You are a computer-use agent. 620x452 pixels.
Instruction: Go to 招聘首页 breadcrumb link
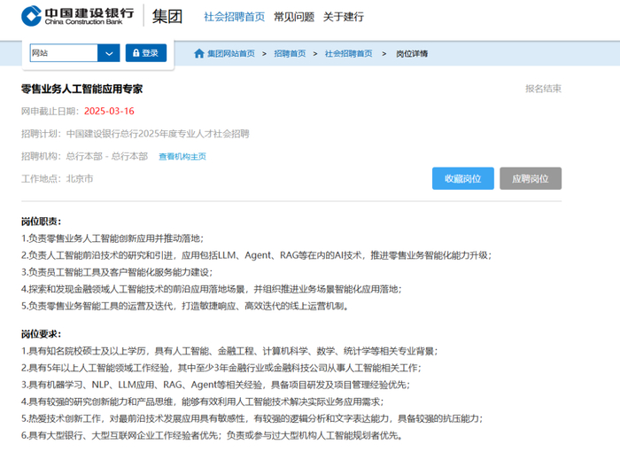290,53
